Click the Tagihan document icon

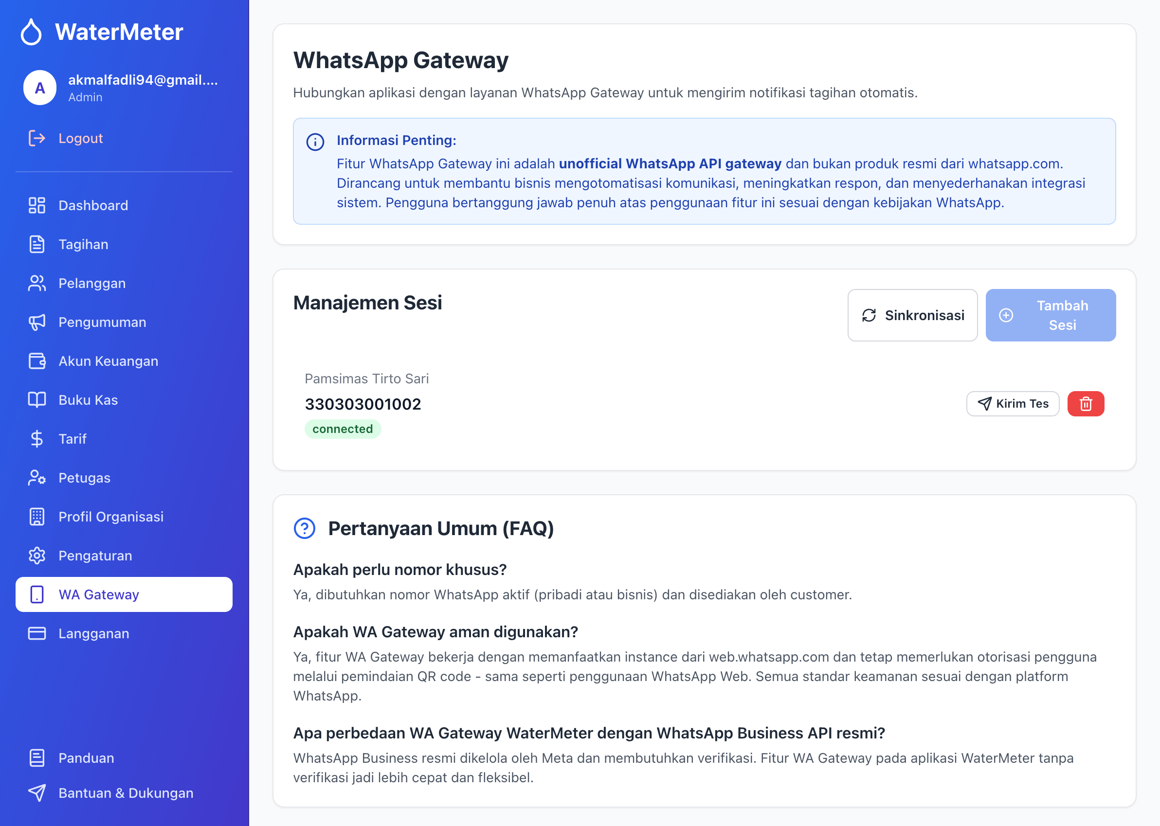pyautogui.click(x=36, y=244)
